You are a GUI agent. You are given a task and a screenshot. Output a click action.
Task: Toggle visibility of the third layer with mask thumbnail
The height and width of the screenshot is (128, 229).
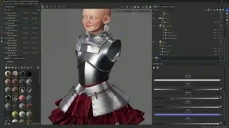[x=154, y=26]
